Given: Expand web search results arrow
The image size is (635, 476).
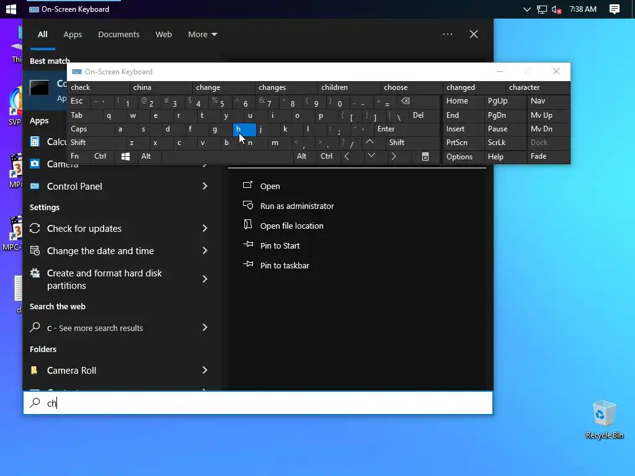Looking at the screenshot, I should point(205,327).
